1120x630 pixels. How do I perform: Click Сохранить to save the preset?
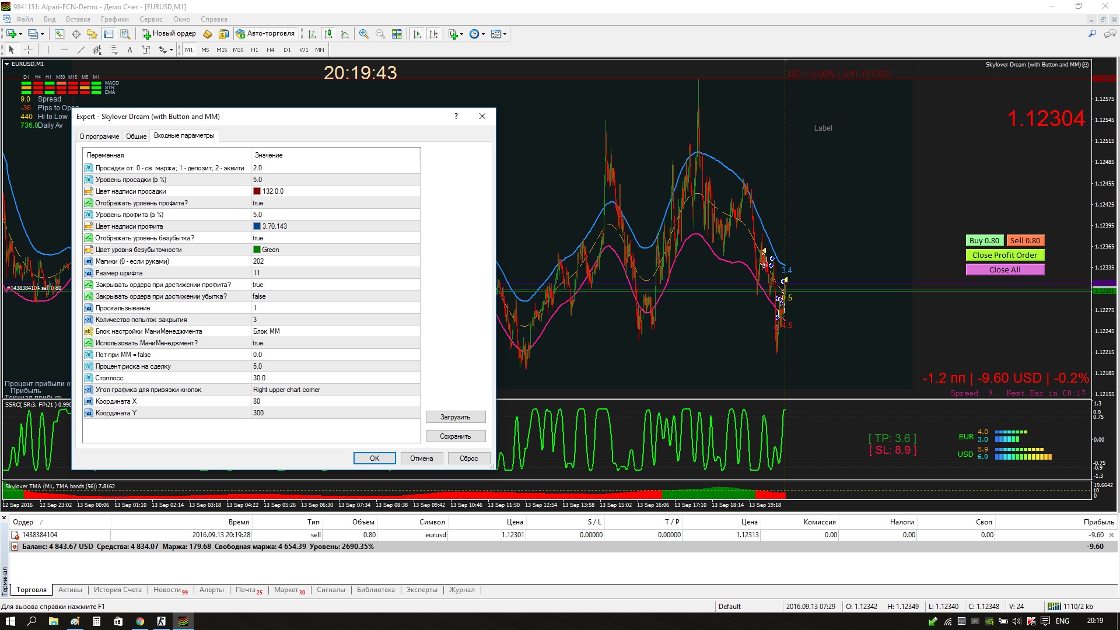[x=455, y=436]
